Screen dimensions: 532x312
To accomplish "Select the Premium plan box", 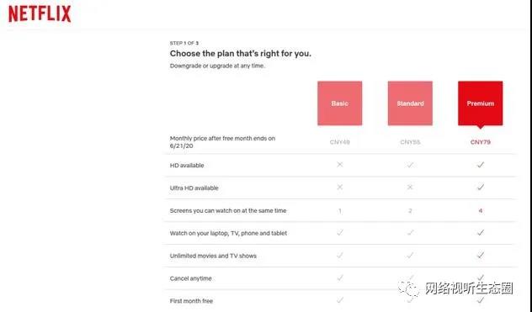I will click(480, 103).
